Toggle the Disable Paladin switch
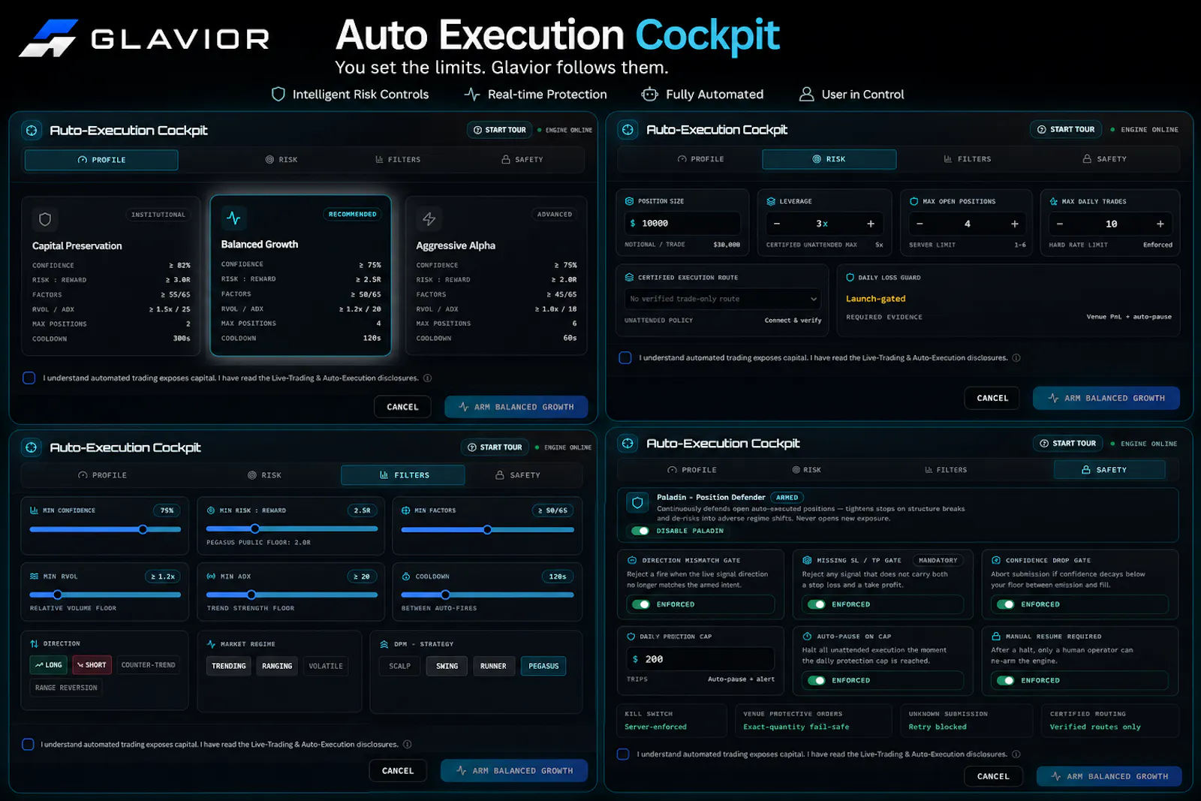 [640, 531]
